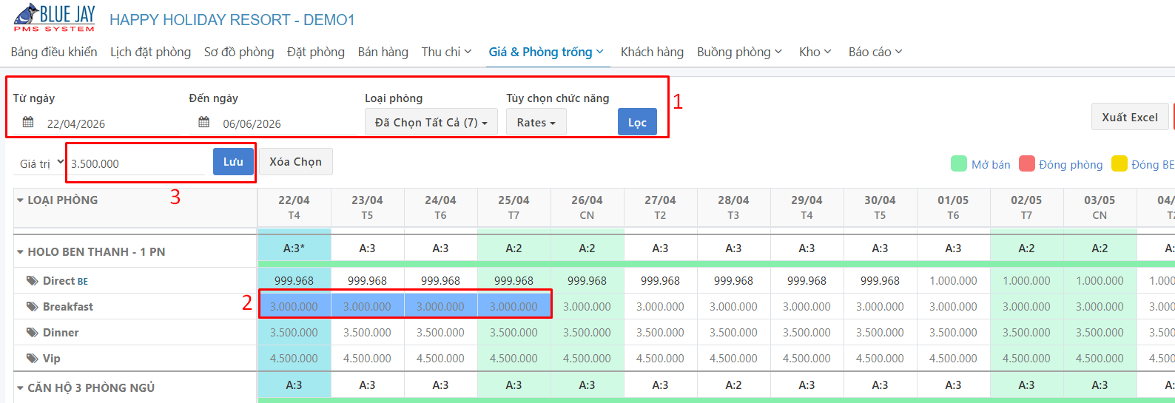1175x403 pixels.
Task: Select Vip rate cell for 03/05
Action: (1100, 358)
